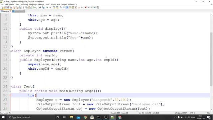The height and width of the screenshot is (120, 213).
Task: Open the Replace toolbar icon
Action: pos(43,7)
